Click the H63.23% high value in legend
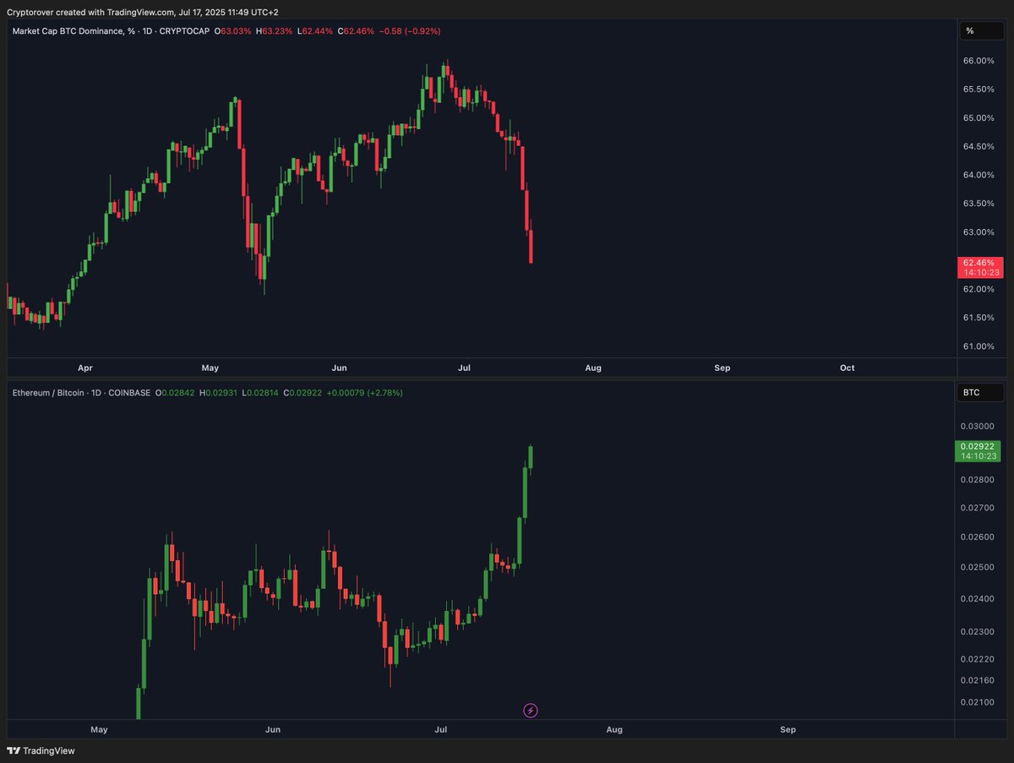 click(275, 31)
